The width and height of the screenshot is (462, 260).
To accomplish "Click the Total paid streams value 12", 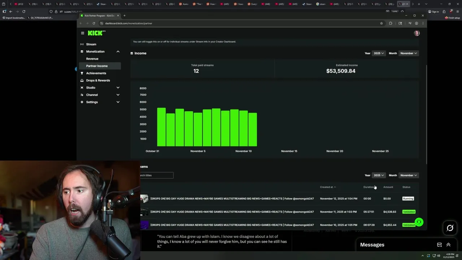I will click(x=196, y=71).
